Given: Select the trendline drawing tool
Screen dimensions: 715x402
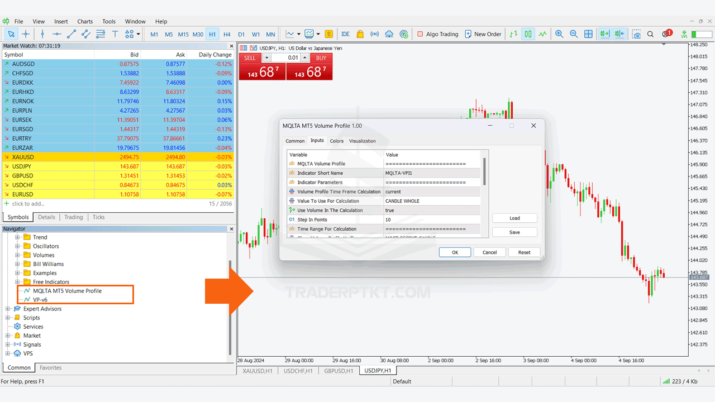Looking at the screenshot, I should coord(71,34).
